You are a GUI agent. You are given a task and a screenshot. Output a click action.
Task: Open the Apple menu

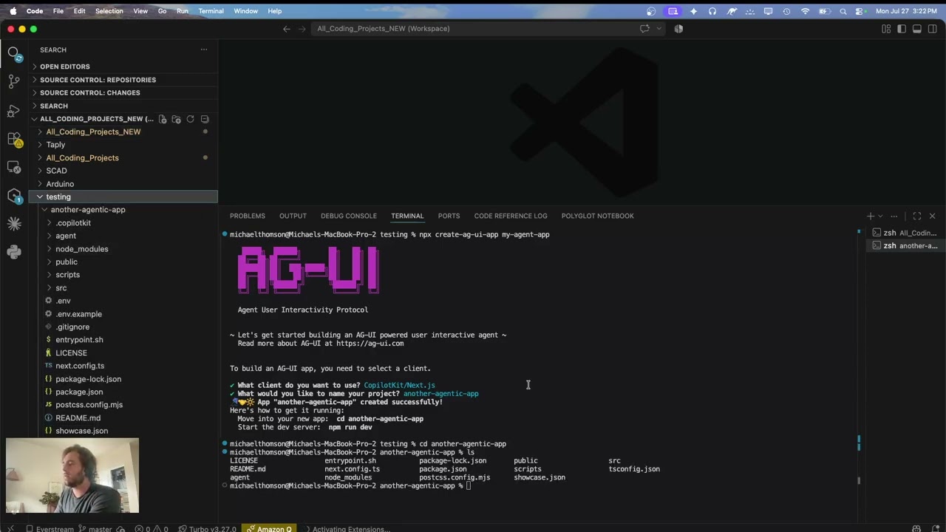click(x=13, y=11)
